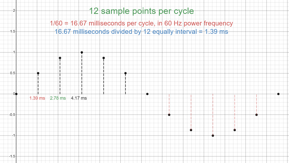
Task: Click the final zero sample point at far right
Action: (278, 94)
